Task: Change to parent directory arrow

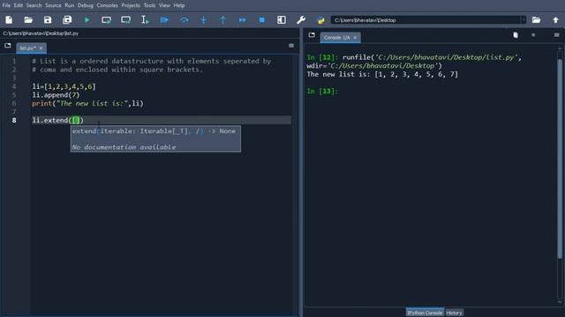Action: (x=555, y=20)
